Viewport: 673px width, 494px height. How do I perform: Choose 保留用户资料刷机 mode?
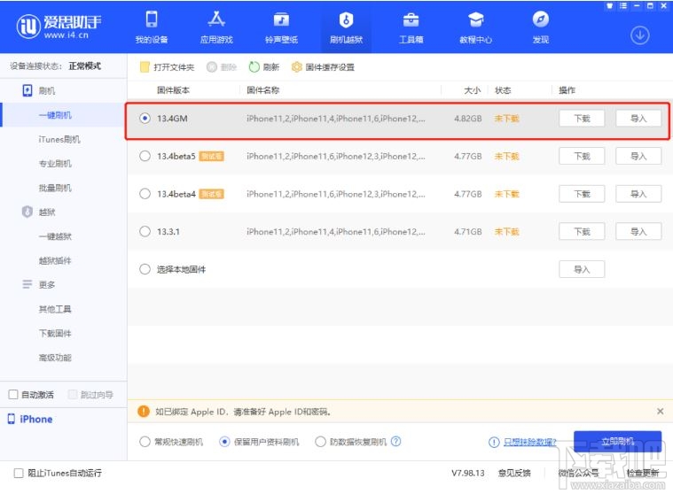224,442
